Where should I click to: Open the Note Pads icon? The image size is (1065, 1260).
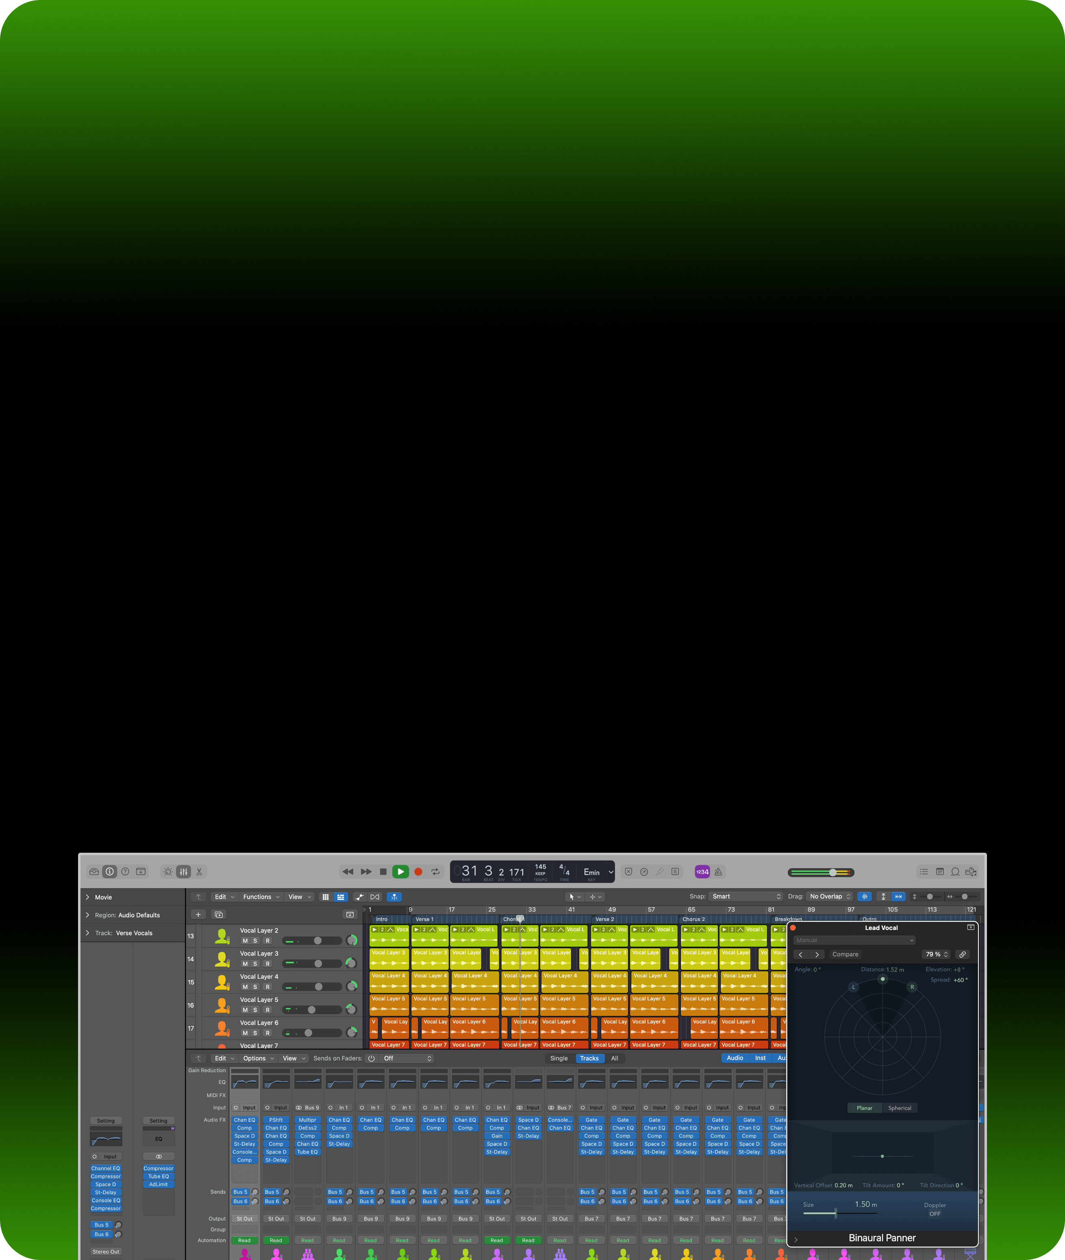[939, 872]
